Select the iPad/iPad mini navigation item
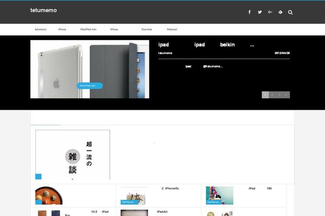Image resolution: width=325 pixels, height=216 pixels. pyautogui.click(x=88, y=29)
